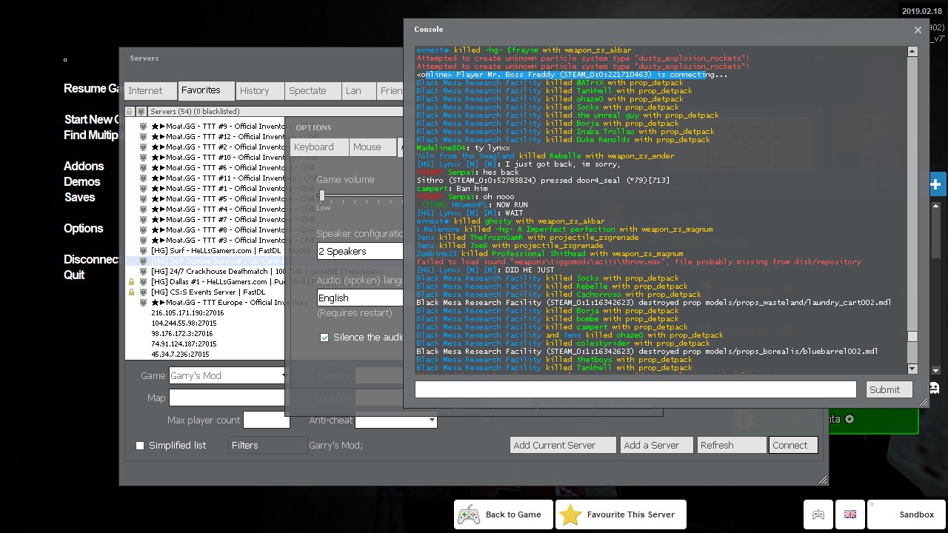Open the Game dropdown showing Garry's Mod
The height and width of the screenshot is (533, 948).
coord(227,376)
